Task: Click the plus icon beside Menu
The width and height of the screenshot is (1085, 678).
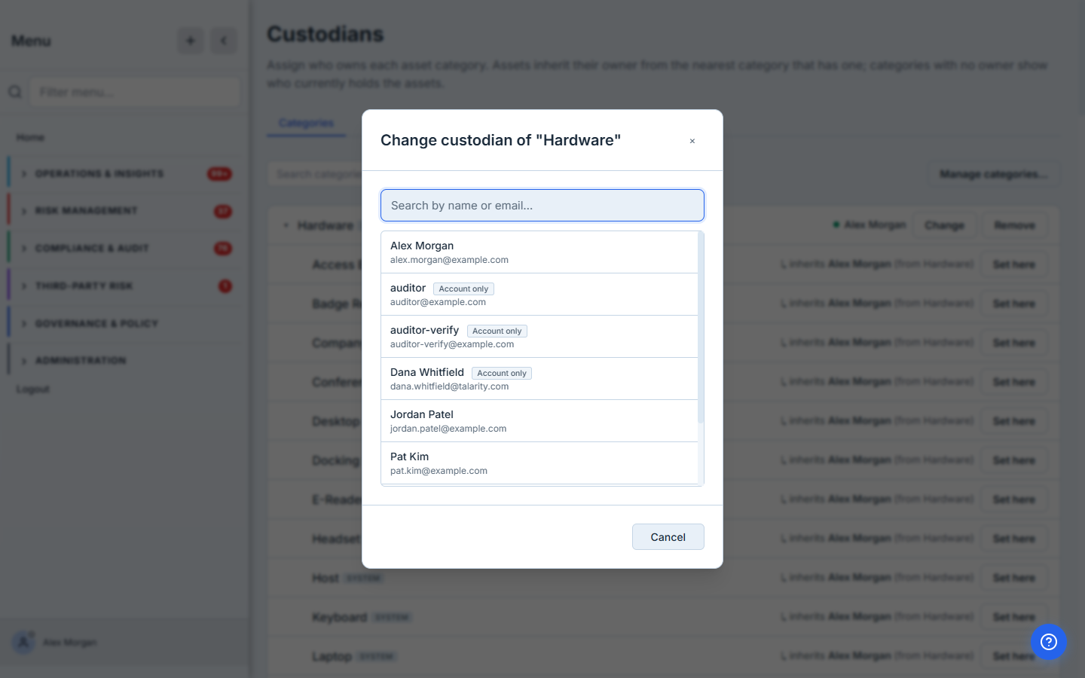Action: (191, 41)
